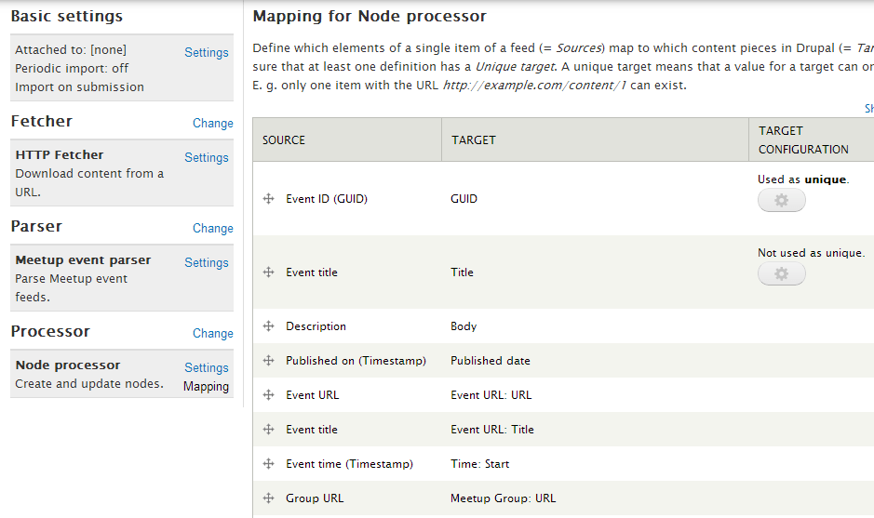Click the 'Description' source cell
Image resolution: width=874 pixels, height=518 pixels.
(316, 326)
